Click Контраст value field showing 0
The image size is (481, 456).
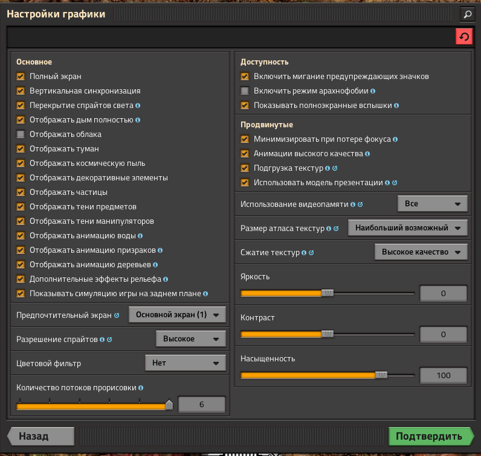click(444, 335)
